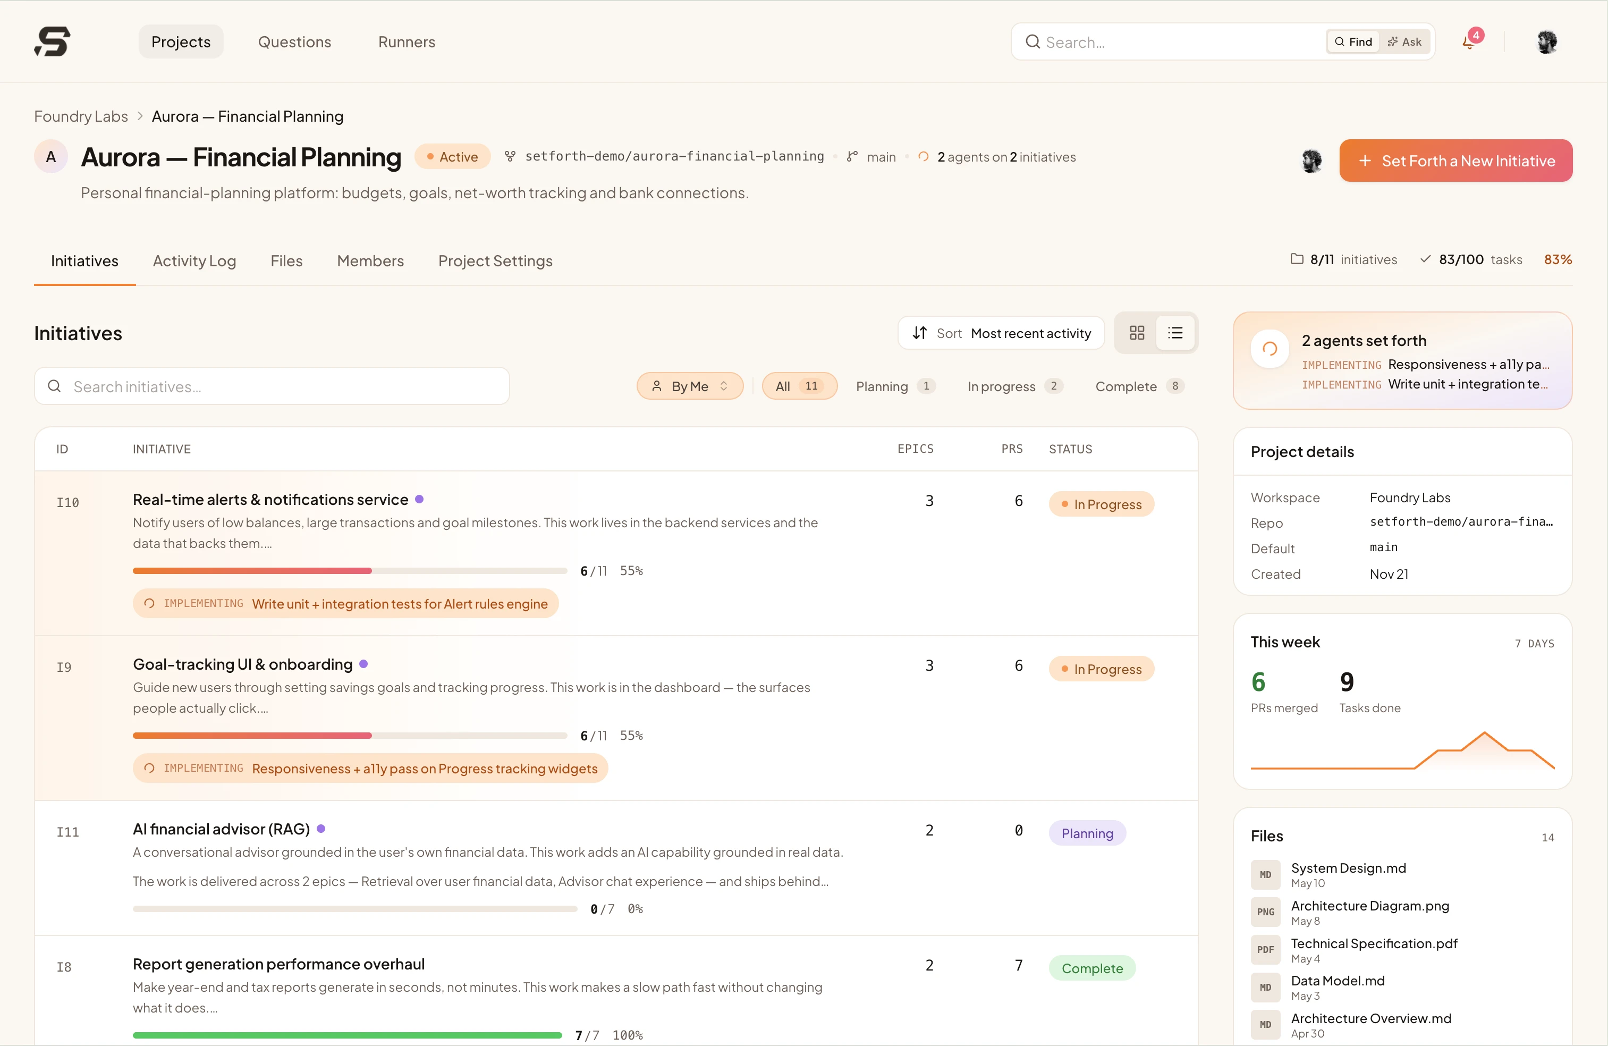Switch to the Activity Log tab
This screenshot has width=1608, height=1046.
194,261
